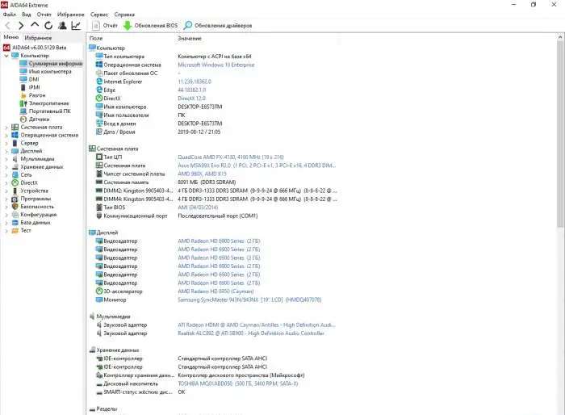Click the 3D-акселератор row icon
This screenshot has height=415, width=565.
99,291
